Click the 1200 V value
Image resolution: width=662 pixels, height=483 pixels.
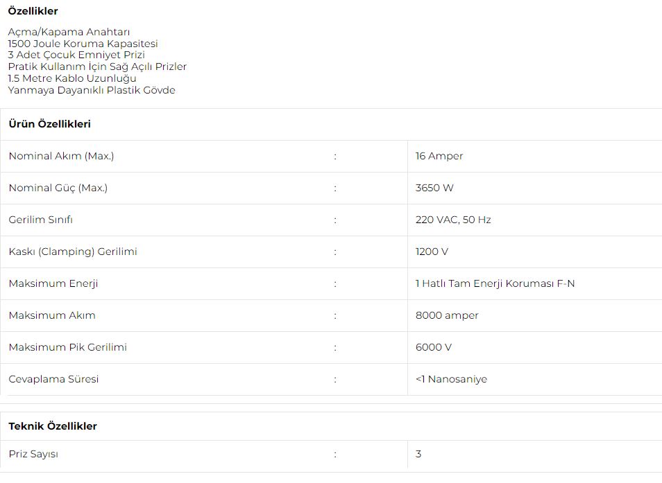pyautogui.click(x=432, y=252)
